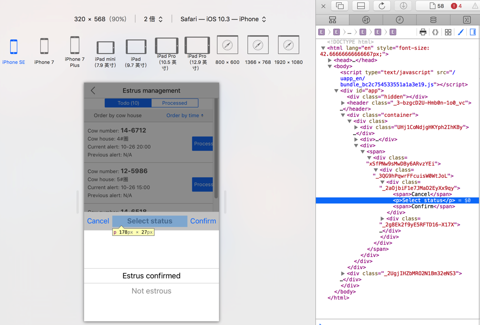Select the span Confirm DOM row
480x325 pixels.
click(424, 206)
